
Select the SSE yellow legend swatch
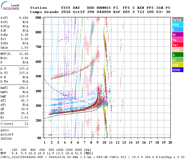coord(178,65)
